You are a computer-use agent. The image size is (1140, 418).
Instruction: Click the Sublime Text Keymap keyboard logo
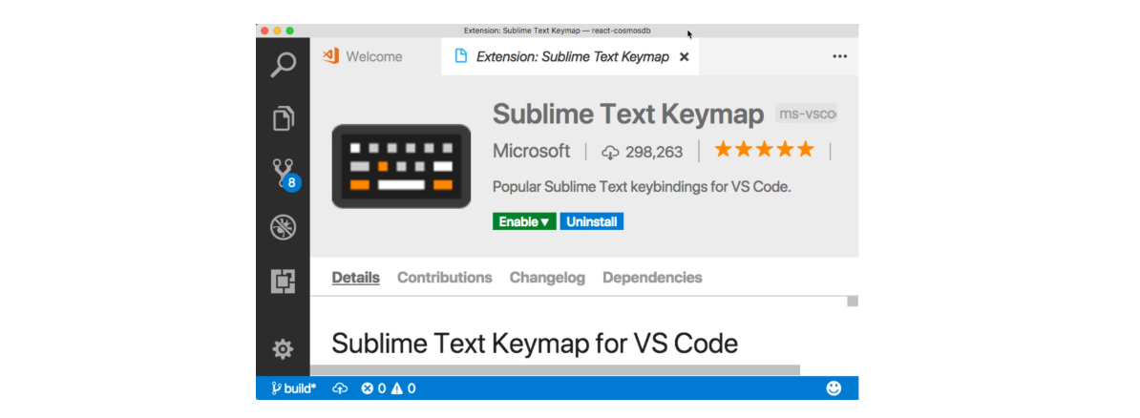(401, 166)
